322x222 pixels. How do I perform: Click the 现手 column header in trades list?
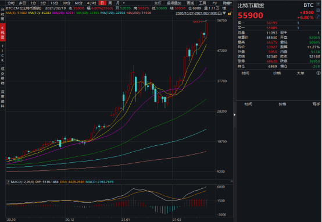[x=316, y=104]
